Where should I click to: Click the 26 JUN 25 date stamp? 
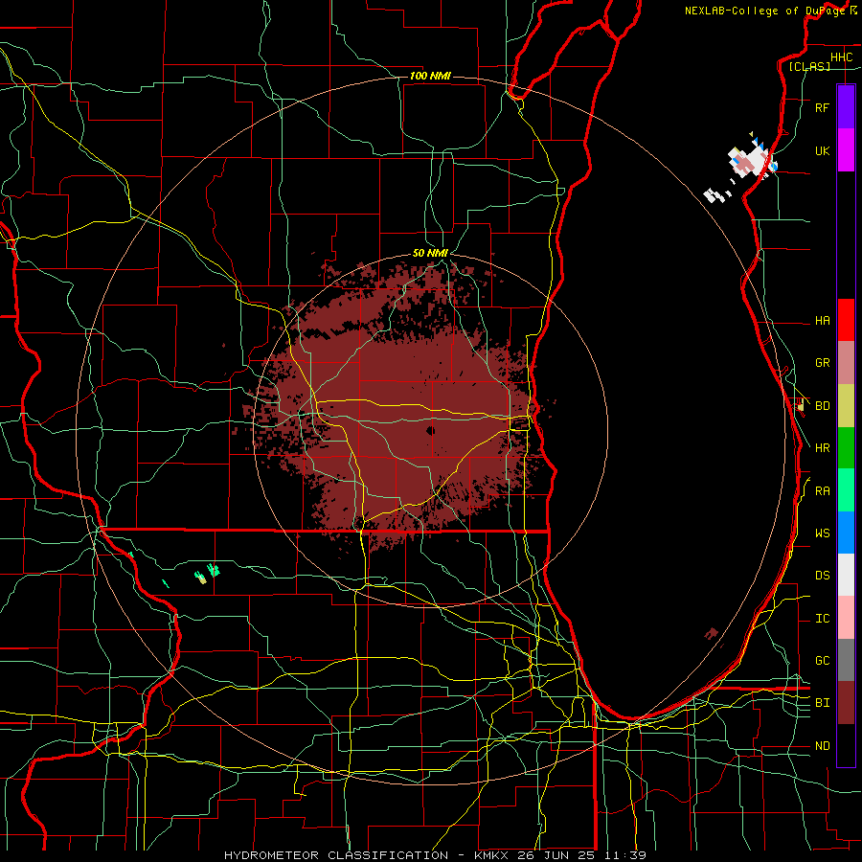click(557, 855)
